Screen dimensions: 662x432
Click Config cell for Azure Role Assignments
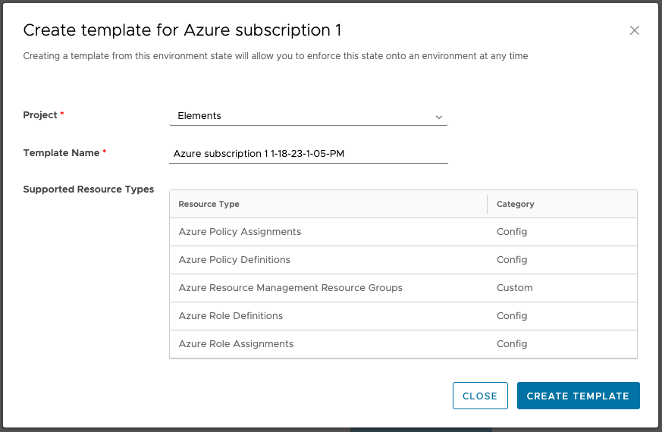pos(512,344)
